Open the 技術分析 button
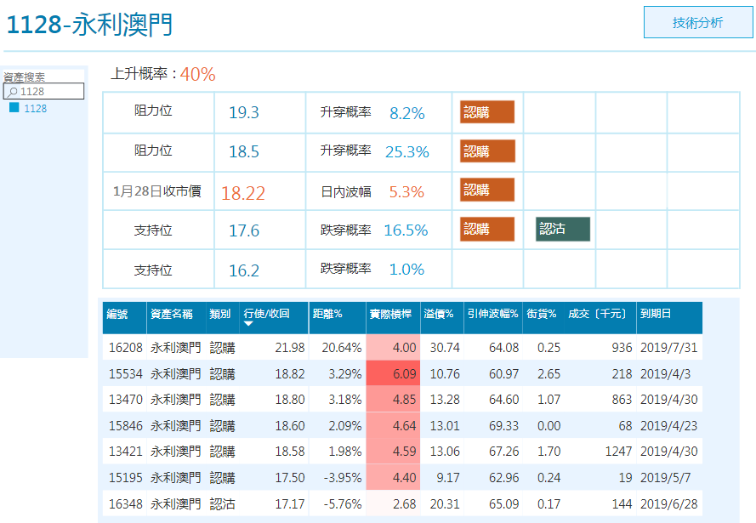Screen dimensions: 756x523 pos(697,22)
